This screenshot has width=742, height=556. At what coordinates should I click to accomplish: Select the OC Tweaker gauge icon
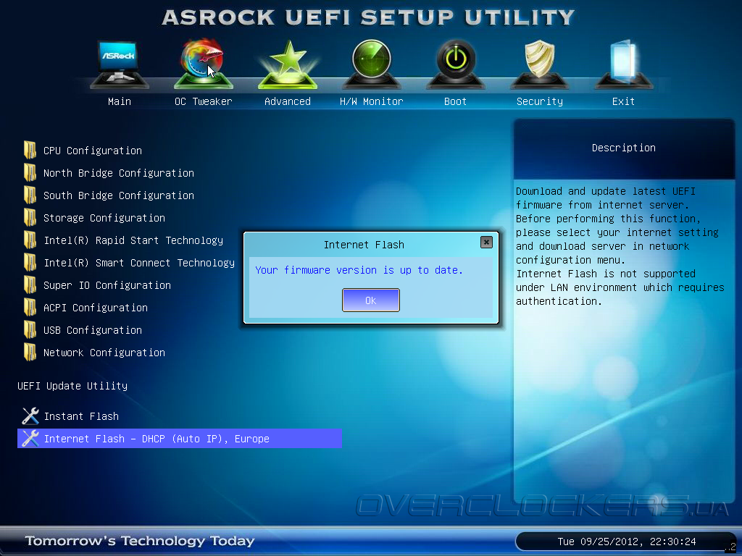point(204,64)
